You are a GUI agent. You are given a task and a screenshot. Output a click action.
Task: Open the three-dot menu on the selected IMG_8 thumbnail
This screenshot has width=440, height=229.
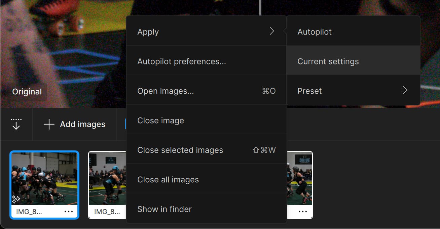pos(69,211)
